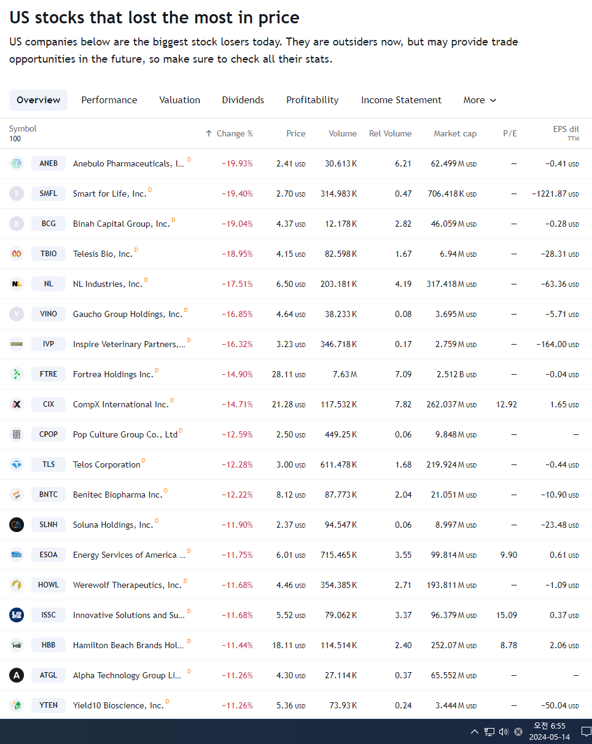
Task: Click the Fortrea Holdings logo icon
Action: tap(17, 374)
